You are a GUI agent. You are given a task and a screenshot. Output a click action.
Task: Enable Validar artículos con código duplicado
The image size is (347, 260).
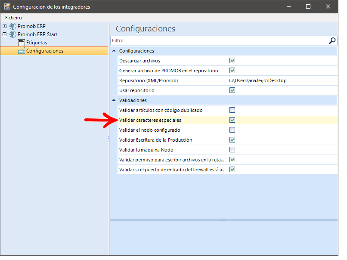[x=232, y=110]
